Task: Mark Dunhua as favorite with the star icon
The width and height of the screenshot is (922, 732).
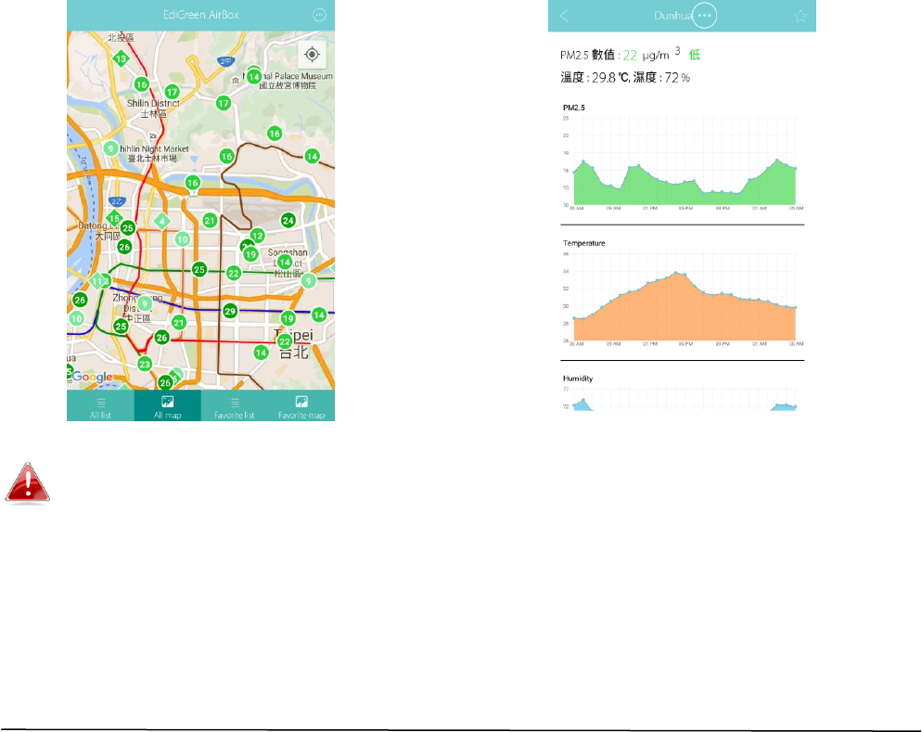Action: tap(800, 16)
